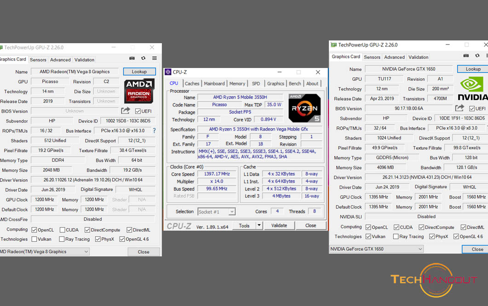This screenshot has width=488, height=306.
Task: Click the AMD Radeon Graphics logo
Action: pos(139,91)
